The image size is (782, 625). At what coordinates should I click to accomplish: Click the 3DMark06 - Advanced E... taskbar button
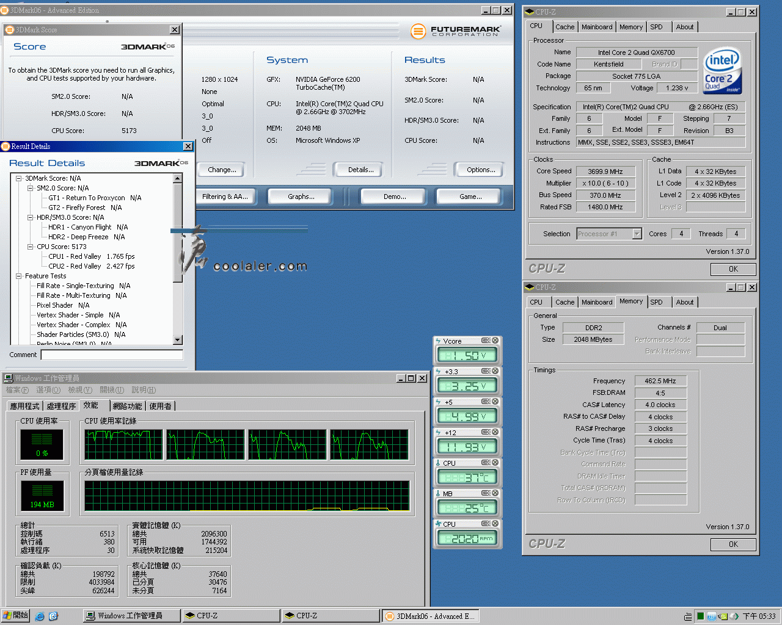pos(430,616)
